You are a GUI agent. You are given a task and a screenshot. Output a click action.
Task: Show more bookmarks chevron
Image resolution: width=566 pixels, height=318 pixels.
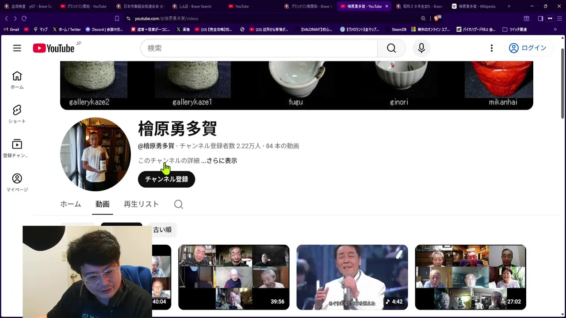[555, 30]
